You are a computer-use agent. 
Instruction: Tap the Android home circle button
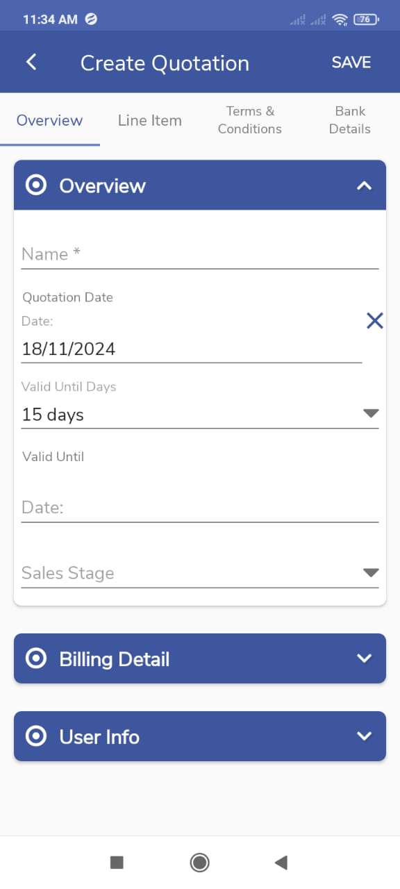click(200, 863)
